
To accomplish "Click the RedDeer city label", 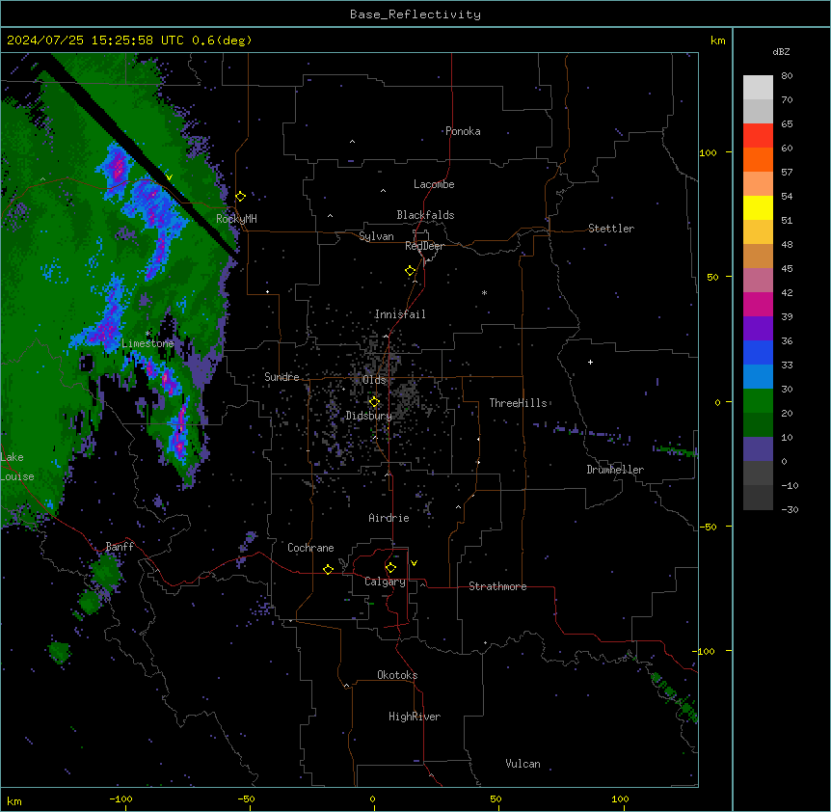I will 424,245.
